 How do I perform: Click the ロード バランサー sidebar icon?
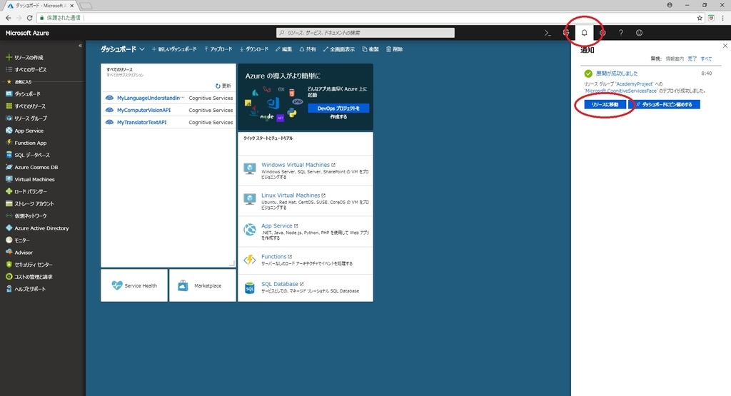click(9, 191)
